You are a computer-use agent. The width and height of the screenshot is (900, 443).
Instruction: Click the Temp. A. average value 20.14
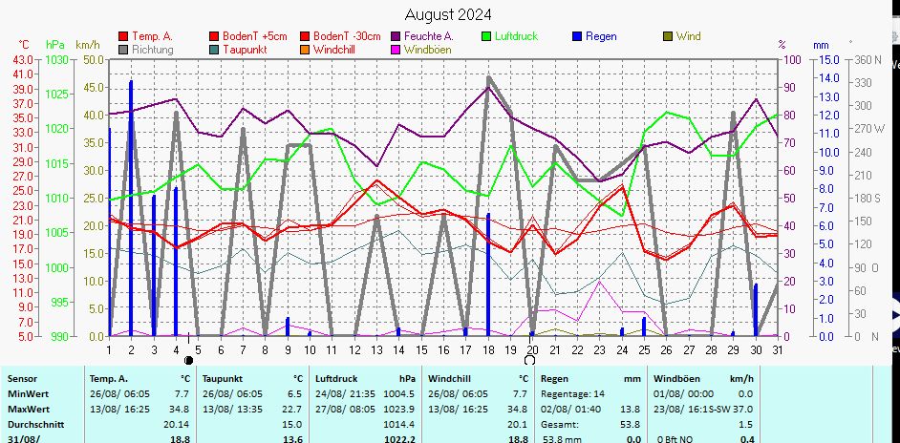click(177, 425)
